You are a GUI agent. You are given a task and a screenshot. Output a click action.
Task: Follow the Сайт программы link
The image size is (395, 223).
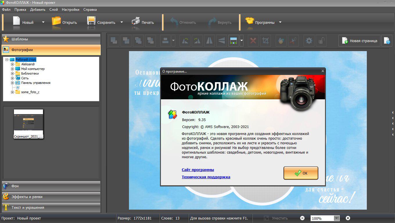198,170
